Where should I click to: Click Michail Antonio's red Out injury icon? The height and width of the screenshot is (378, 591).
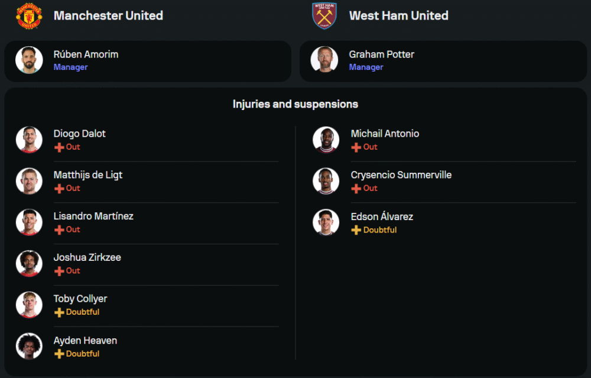356,147
